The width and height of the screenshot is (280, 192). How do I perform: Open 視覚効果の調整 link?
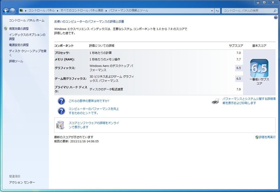tap(19, 29)
